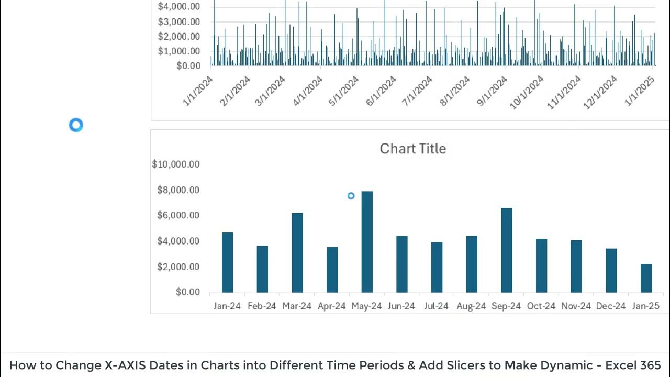Select the Jan-24 bar in the monthly chart
670x377 pixels.
coord(227,262)
